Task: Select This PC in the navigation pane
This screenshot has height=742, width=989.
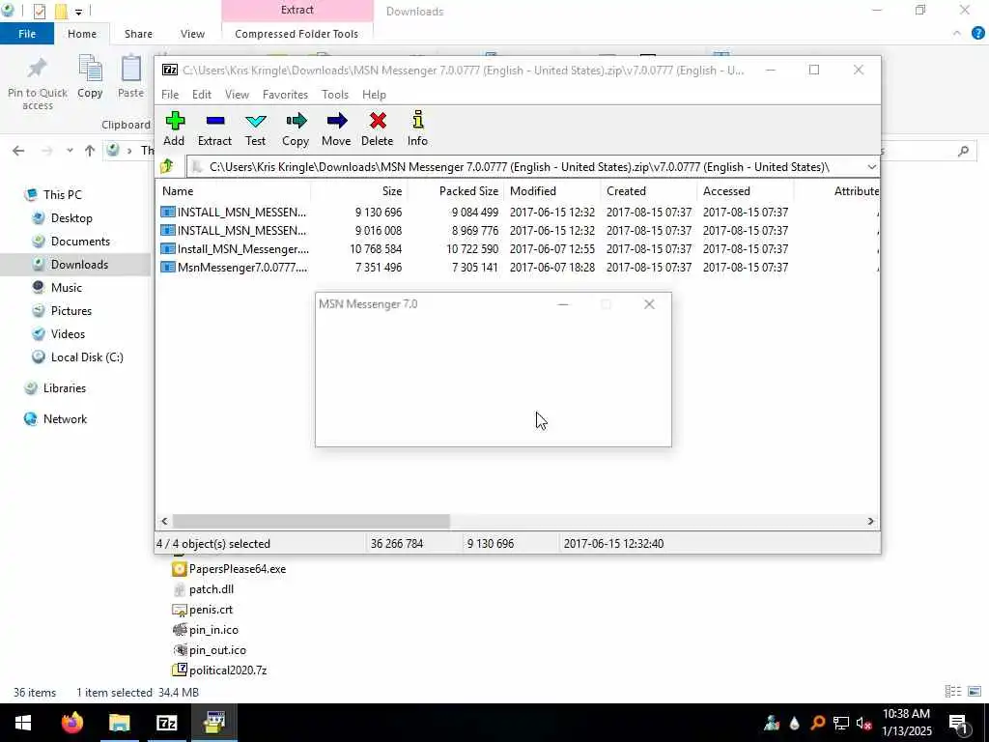Action: click(63, 195)
